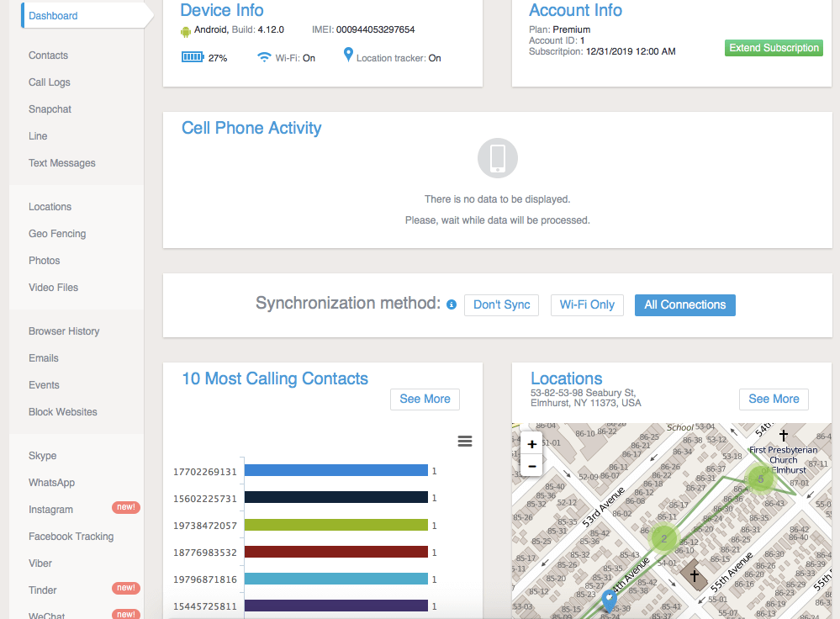Screen dimensions: 840x619
Task: Enable All Connections sync method
Action: pyautogui.click(x=684, y=304)
